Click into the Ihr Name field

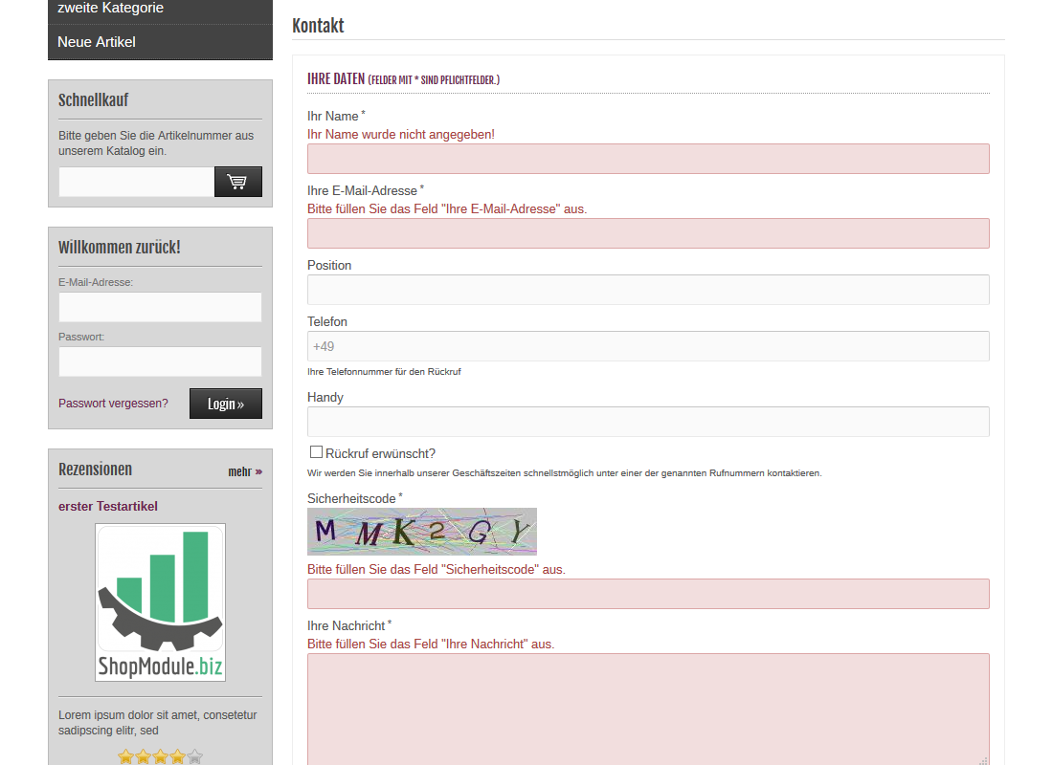coord(648,159)
